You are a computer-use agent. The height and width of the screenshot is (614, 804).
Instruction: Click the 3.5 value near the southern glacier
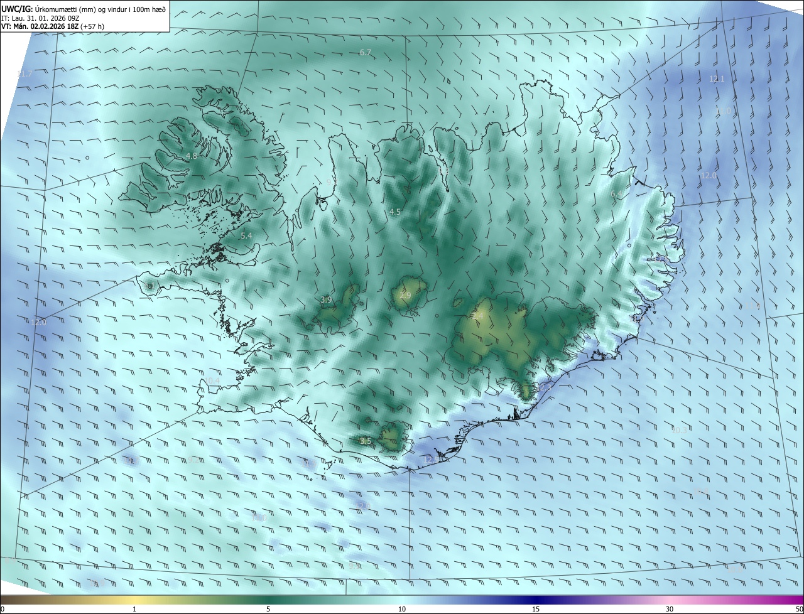coord(366,441)
